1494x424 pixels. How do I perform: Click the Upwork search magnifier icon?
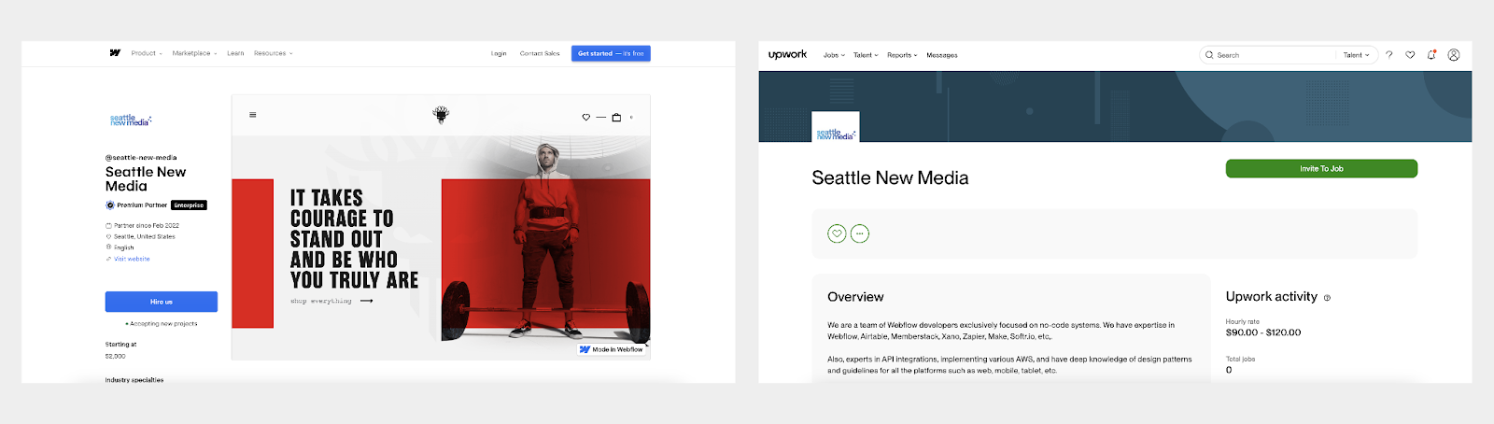coord(1209,55)
